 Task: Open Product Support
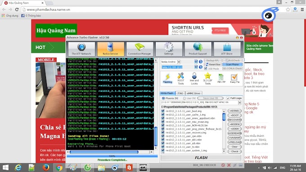click(198, 49)
